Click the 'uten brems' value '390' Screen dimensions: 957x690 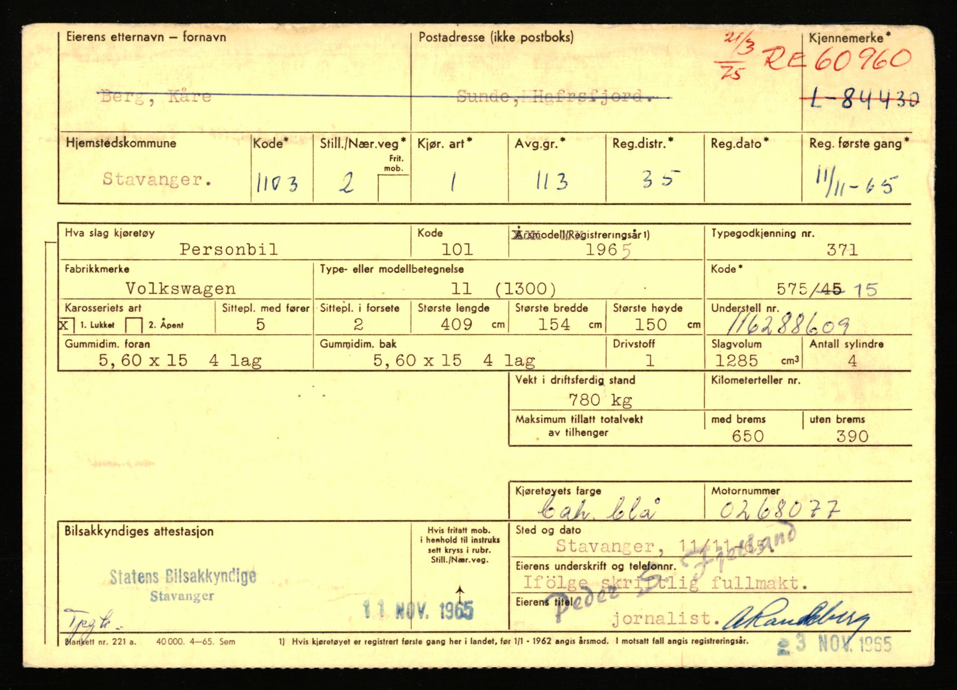pos(852,436)
